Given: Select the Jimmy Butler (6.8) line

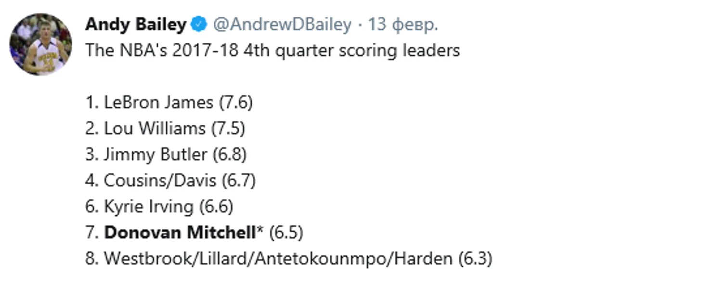Looking at the screenshot, I should [x=166, y=154].
